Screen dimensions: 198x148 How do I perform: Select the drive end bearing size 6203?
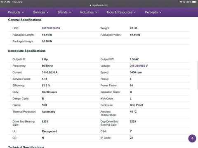(x=45, y=122)
